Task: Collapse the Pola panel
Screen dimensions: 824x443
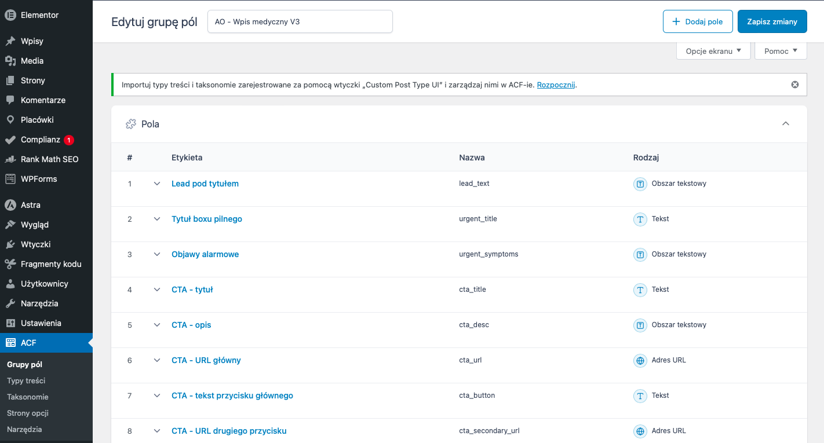Action: coord(786,123)
